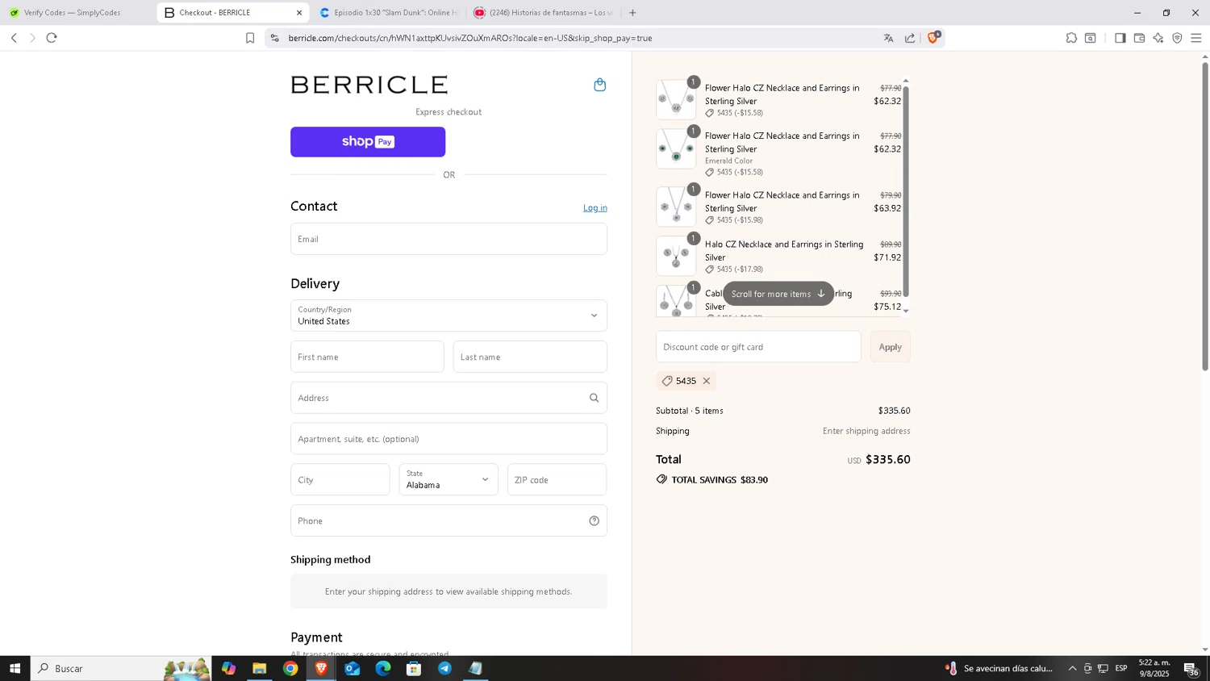The width and height of the screenshot is (1210, 681).
Task: Click the Emerald Color necklace thumbnail
Action: pos(676,148)
